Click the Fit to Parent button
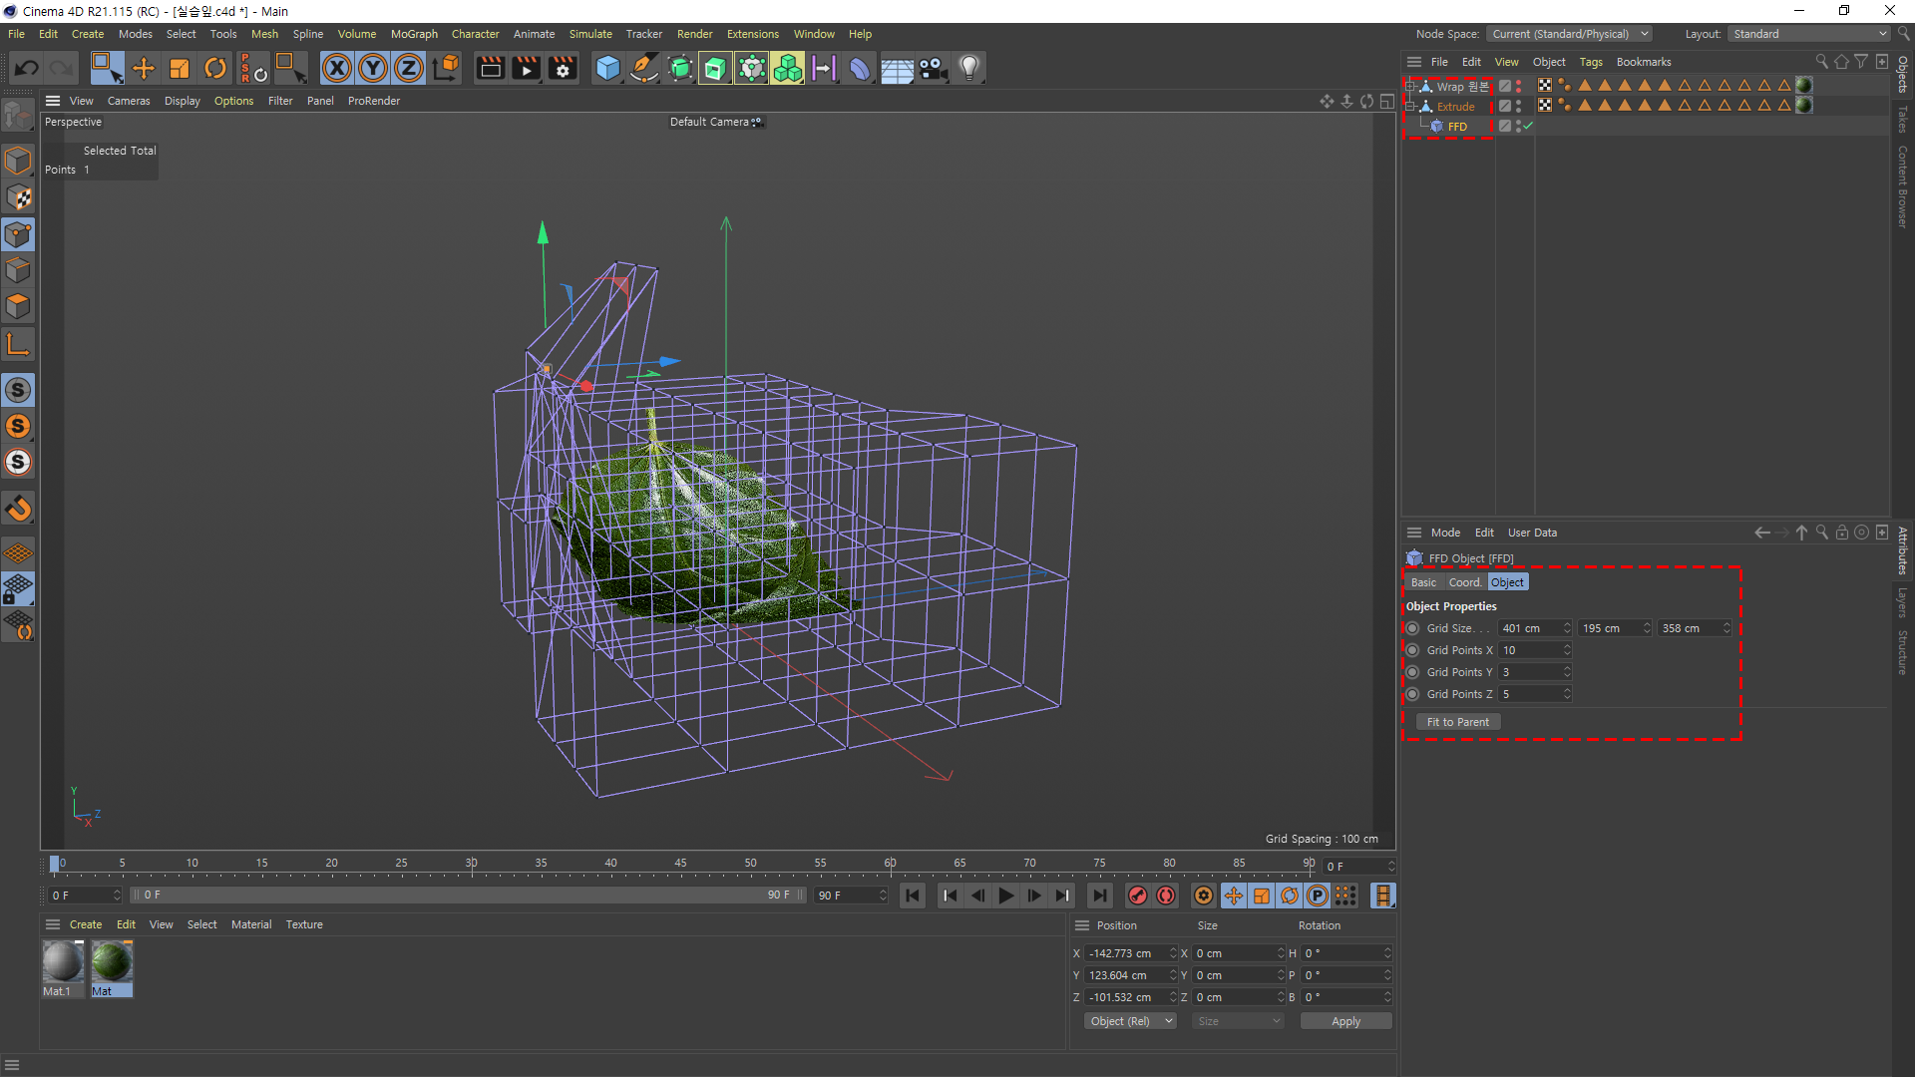This screenshot has height=1077, width=1915. 1457,722
